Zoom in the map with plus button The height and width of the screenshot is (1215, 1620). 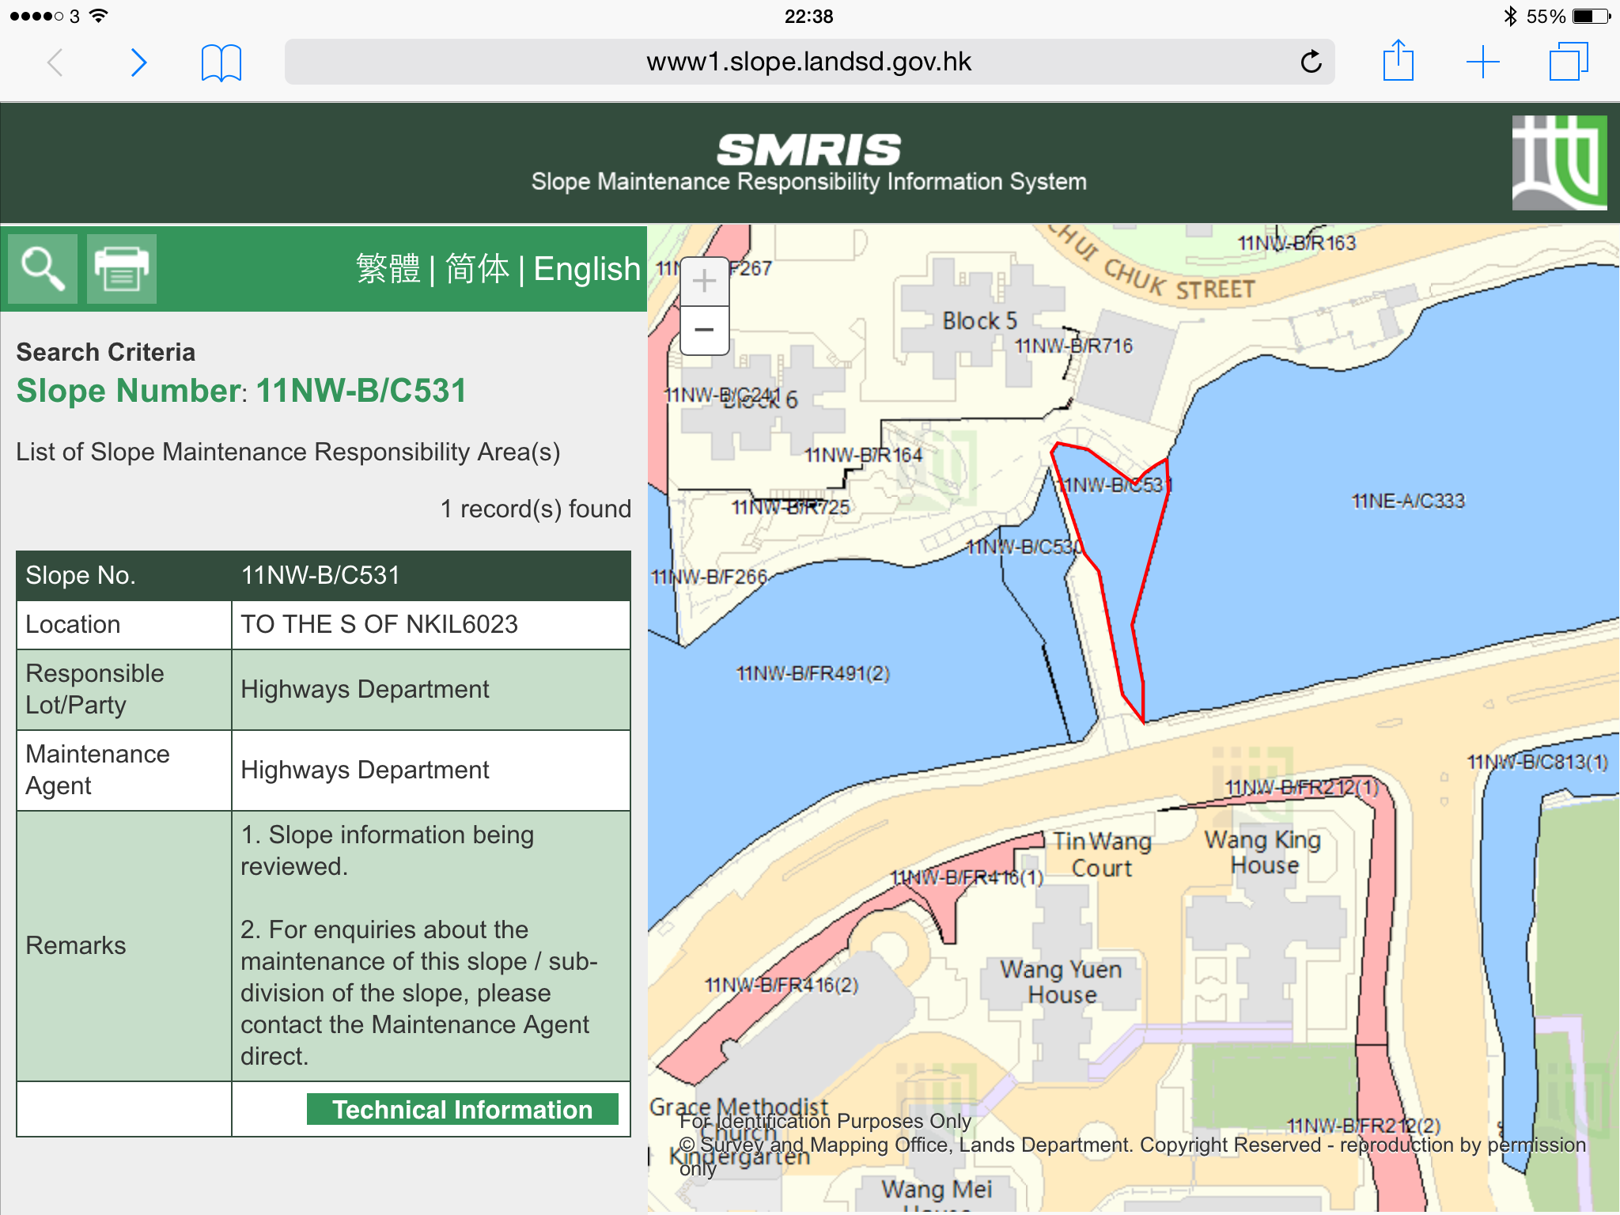(704, 282)
